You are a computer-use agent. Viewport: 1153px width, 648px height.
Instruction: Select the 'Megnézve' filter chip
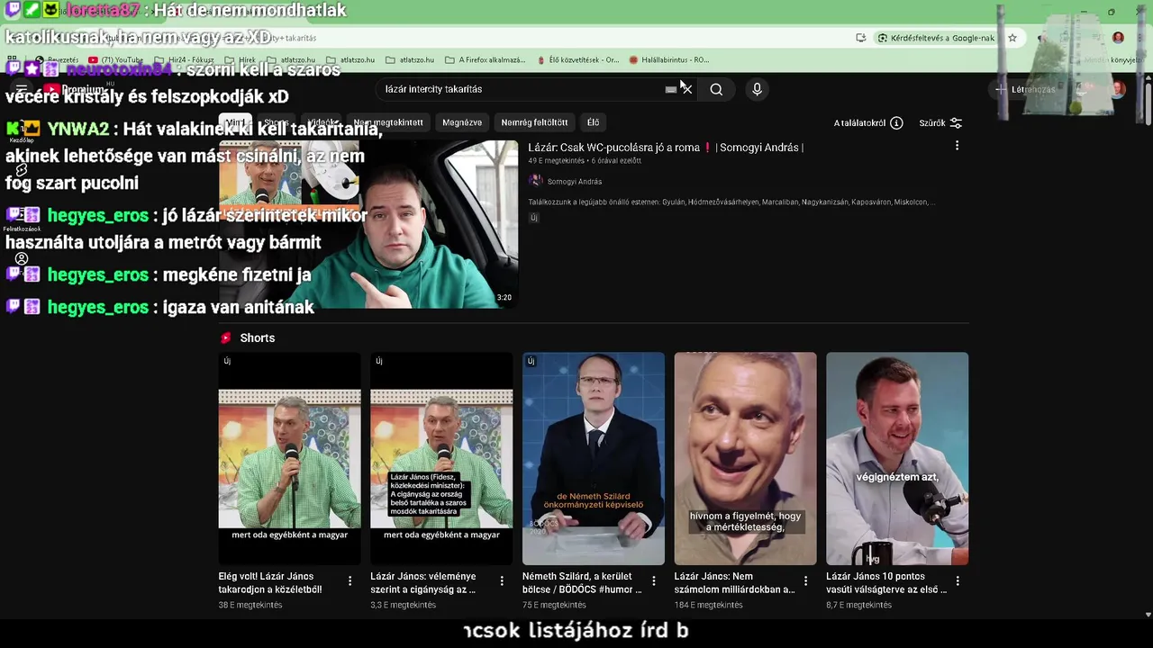tap(462, 122)
